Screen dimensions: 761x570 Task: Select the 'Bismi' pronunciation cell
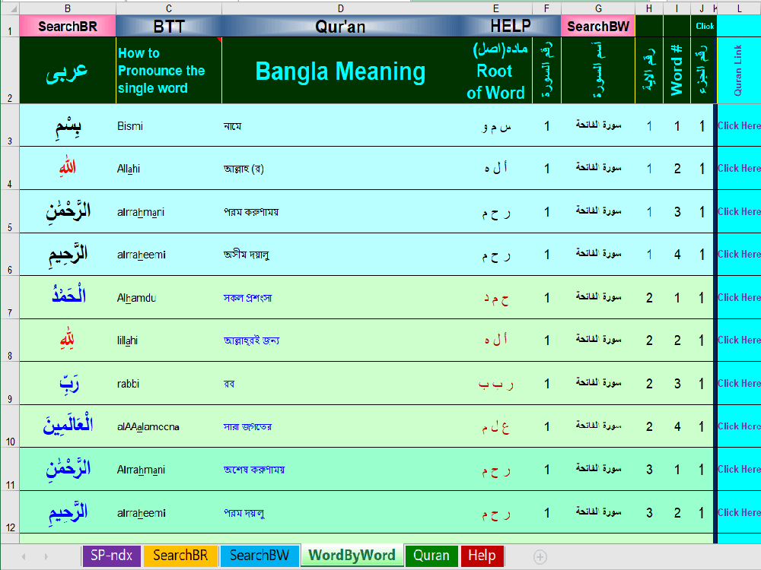pos(169,125)
